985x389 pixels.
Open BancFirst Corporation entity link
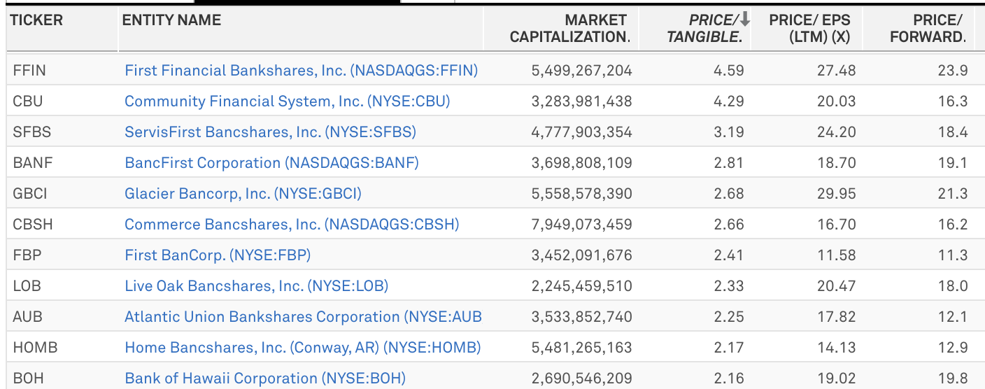click(271, 163)
